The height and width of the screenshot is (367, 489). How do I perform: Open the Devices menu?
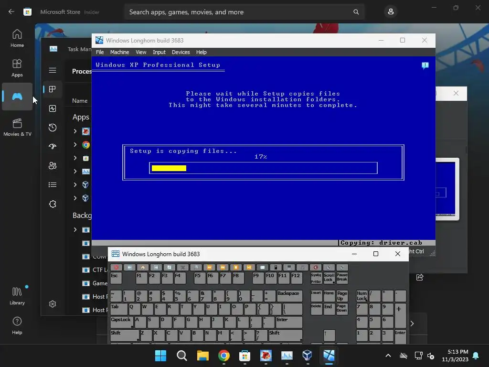[181, 52]
